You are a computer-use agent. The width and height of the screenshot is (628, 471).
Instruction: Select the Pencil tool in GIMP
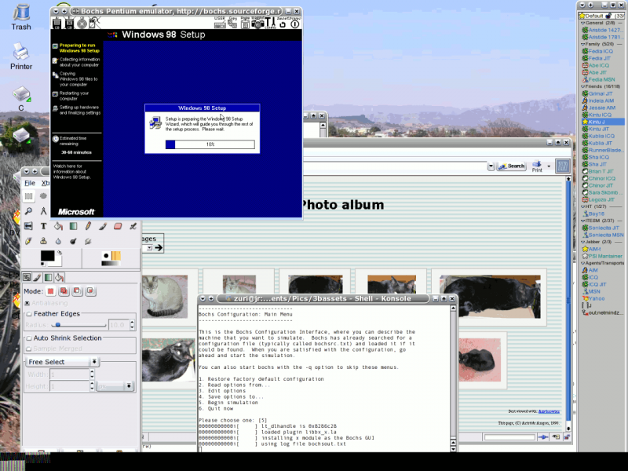88,226
